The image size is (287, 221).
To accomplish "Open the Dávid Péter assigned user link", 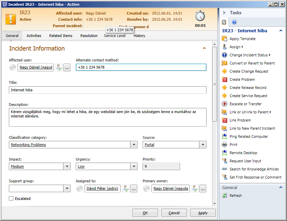I will click(102, 188).
